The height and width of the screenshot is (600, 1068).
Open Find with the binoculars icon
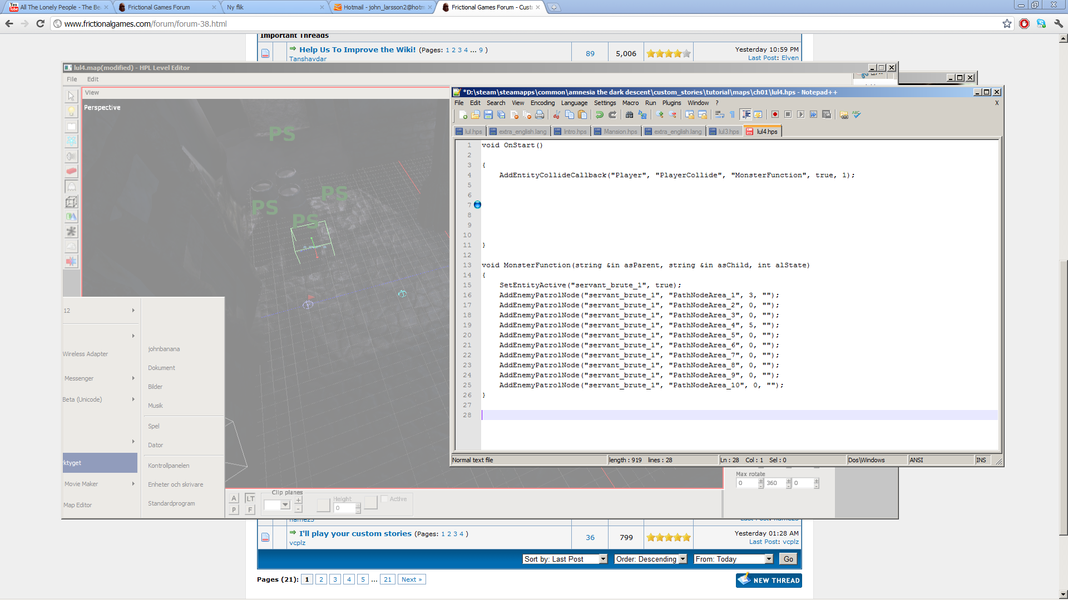click(x=629, y=114)
